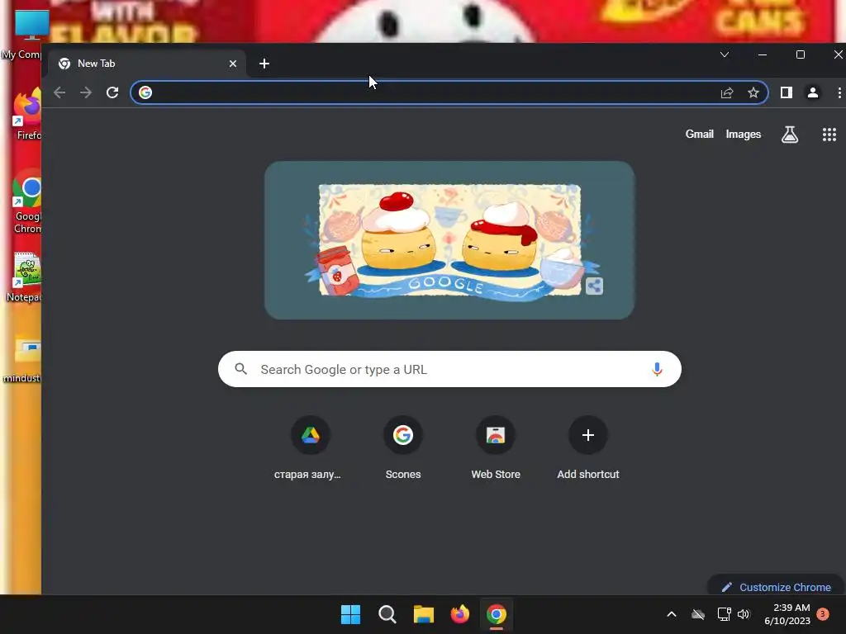Select the mindustry desktop folder
The height and width of the screenshot is (634, 846).
click(24, 358)
